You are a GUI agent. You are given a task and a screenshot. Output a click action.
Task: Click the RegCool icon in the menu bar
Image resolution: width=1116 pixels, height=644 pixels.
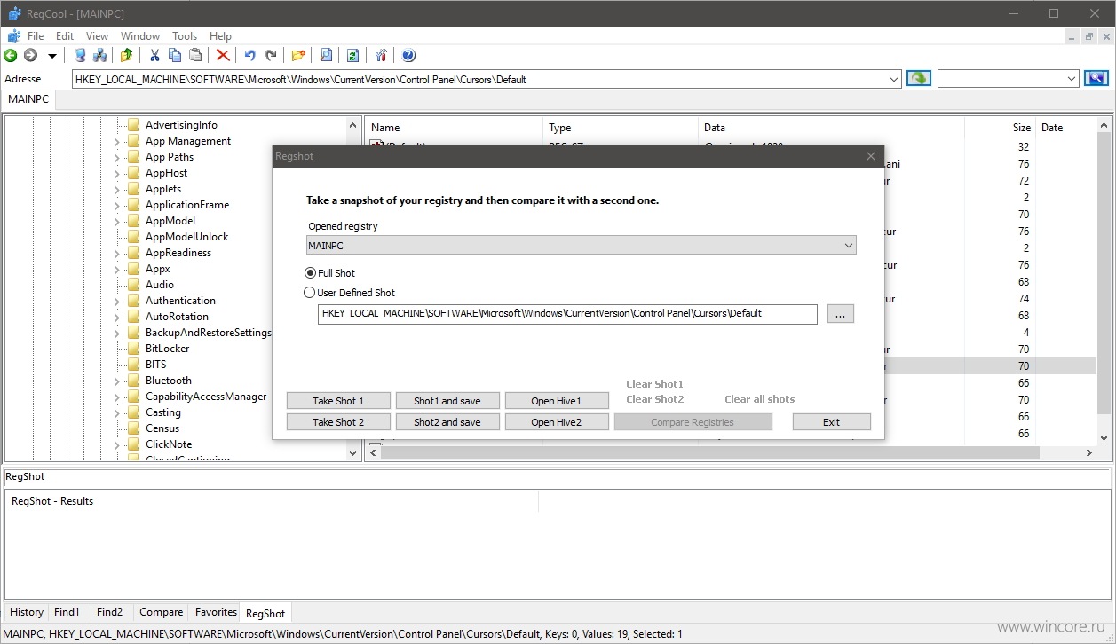point(13,36)
